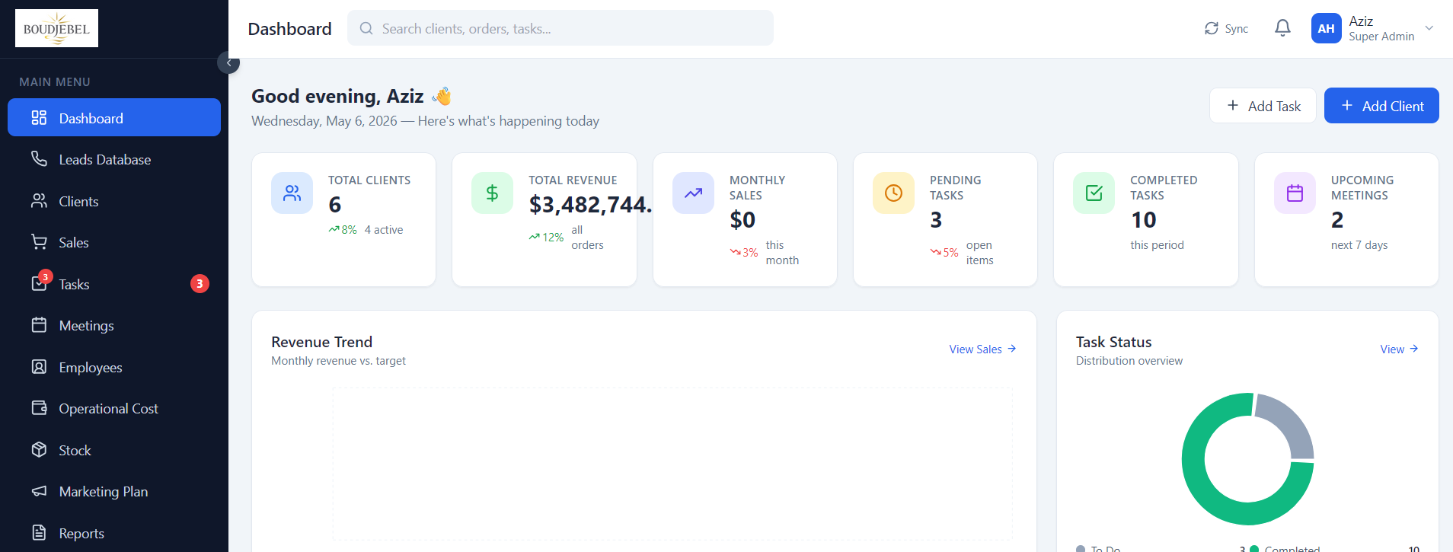This screenshot has width=1453, height=552.
Task: Click the Sync refresh icon
Action: point(1212,28)
